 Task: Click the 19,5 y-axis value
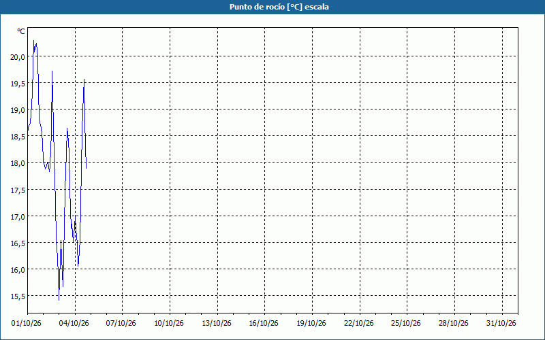[18, 83]
